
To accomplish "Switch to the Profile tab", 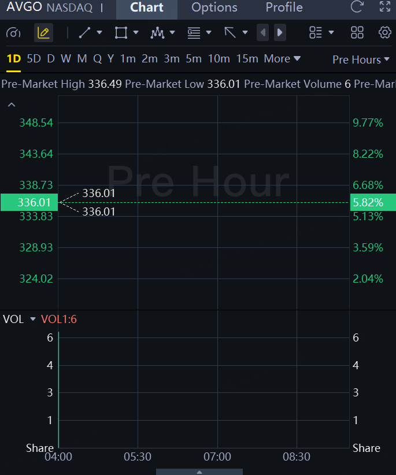I will tap(284, 8).
